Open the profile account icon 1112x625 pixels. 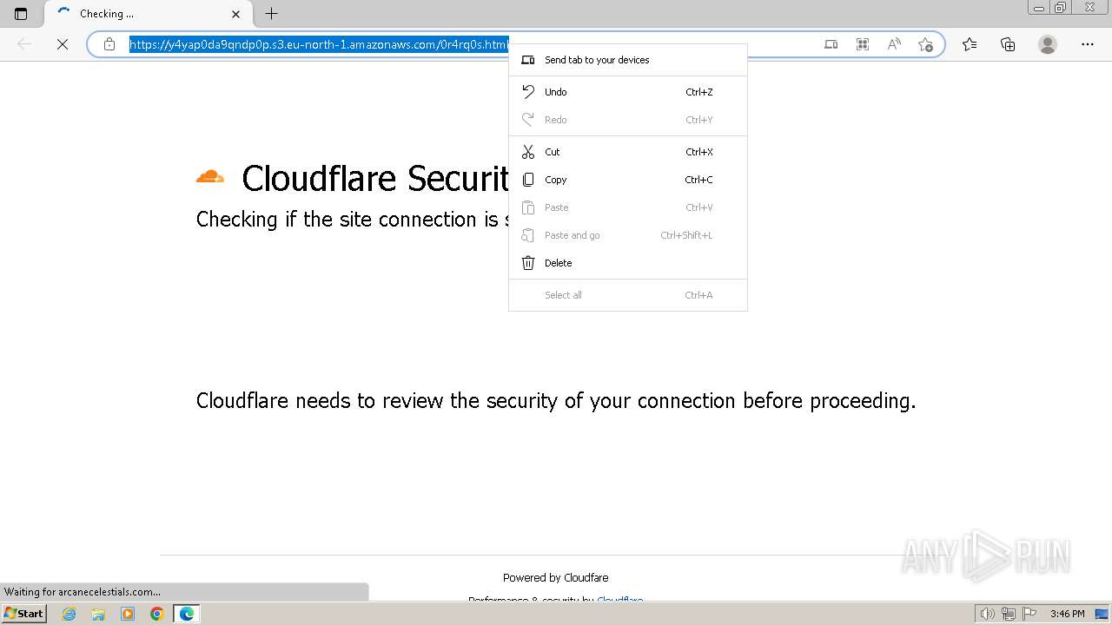coord(1048,44)
